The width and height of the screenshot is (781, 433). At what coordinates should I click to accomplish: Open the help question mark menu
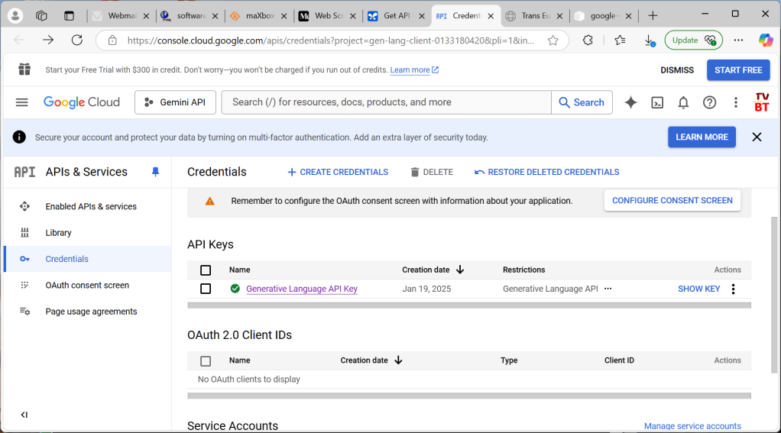[710, 102]
